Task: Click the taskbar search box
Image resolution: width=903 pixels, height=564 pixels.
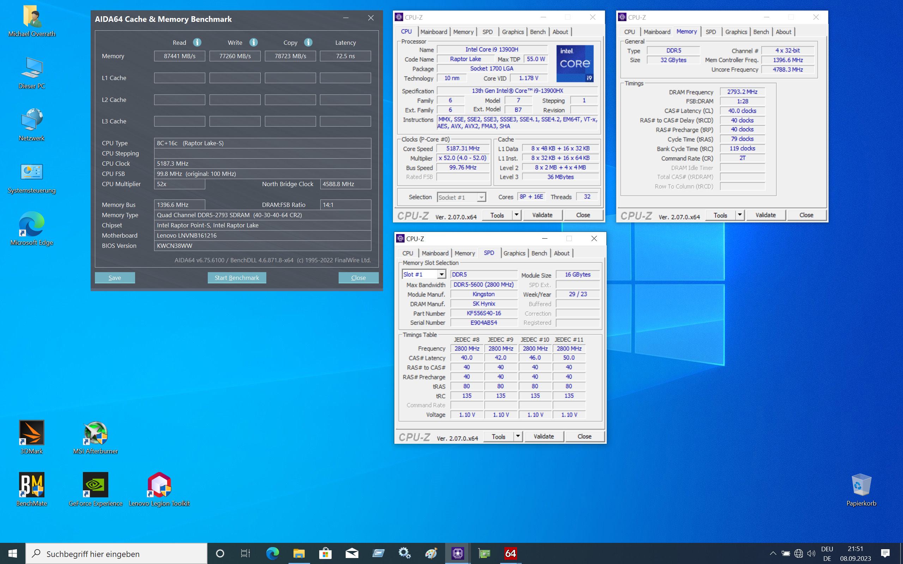Action: coord(116,553)
